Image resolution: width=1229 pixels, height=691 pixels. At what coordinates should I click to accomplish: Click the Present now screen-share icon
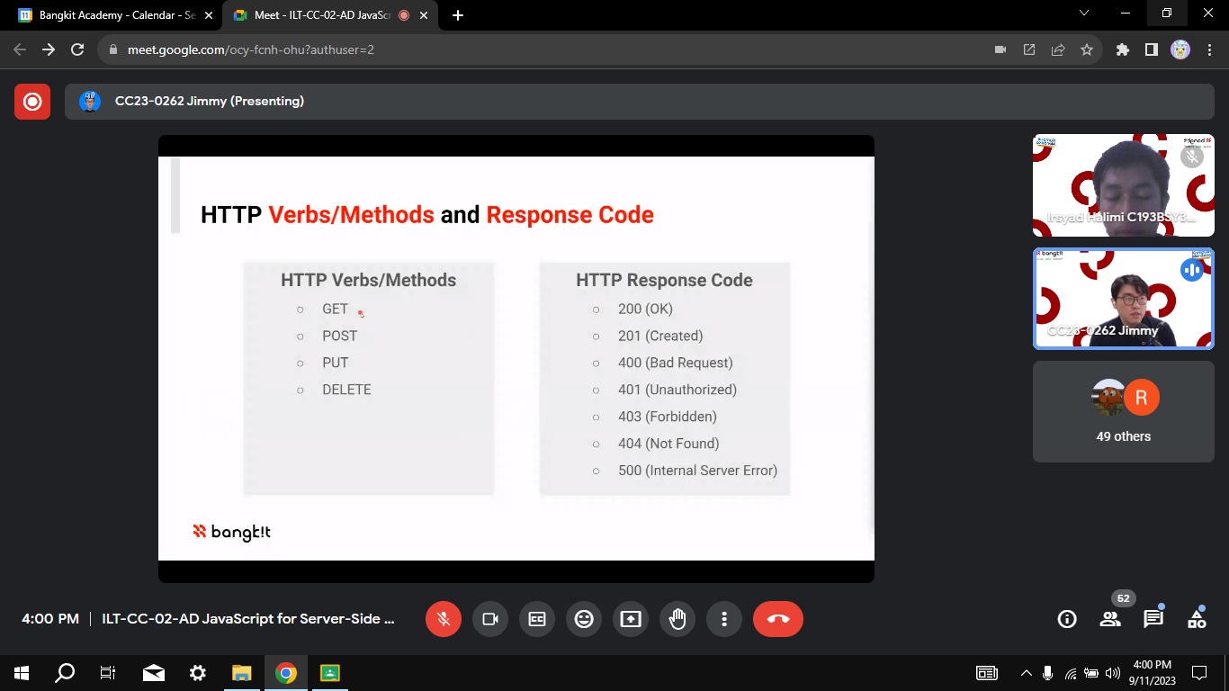tap(631, 619)
